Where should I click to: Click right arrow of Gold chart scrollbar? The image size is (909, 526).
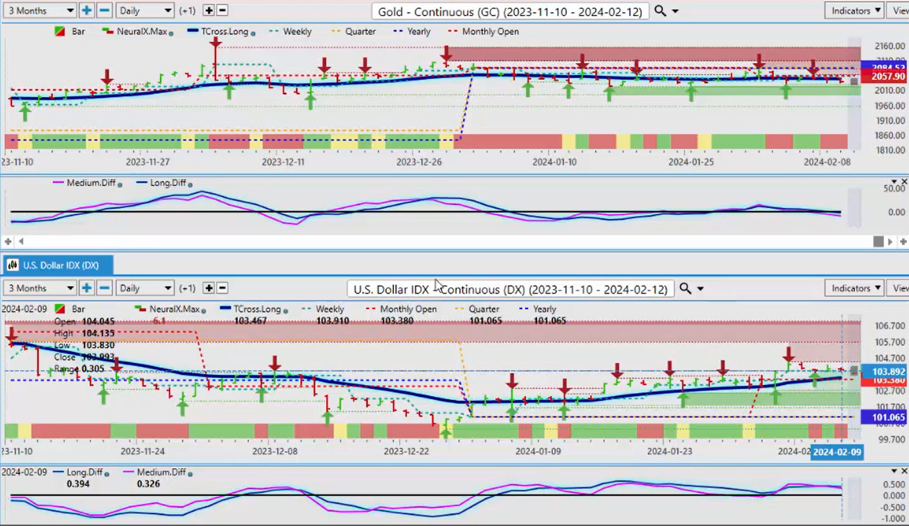[891, 241]
